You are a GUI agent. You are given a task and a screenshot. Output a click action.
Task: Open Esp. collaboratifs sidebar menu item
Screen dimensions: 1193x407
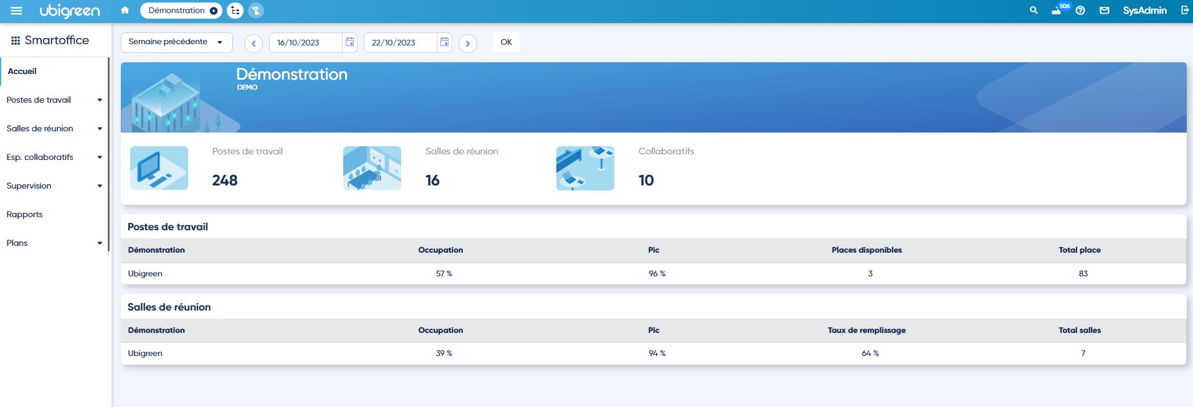point(40,157)
